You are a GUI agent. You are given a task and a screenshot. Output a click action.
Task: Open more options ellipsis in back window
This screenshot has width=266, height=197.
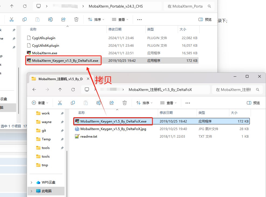(x=139, y=19)
